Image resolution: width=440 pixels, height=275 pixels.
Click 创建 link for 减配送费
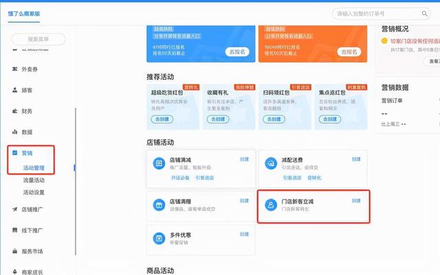pyautogui.click(x=356, y=159)
